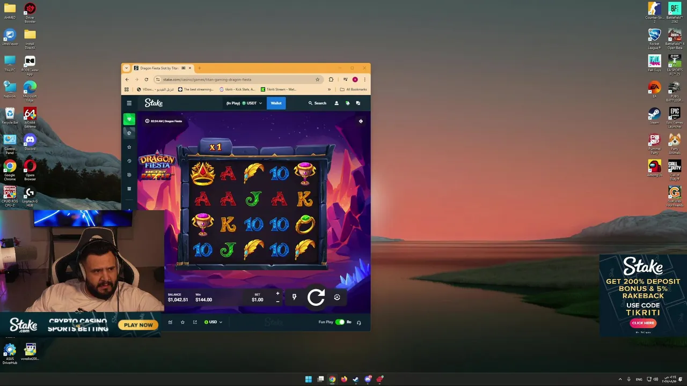Screen dimensions: 687x386
Task: Open the Wallet
Action: (x=276, y=103)
